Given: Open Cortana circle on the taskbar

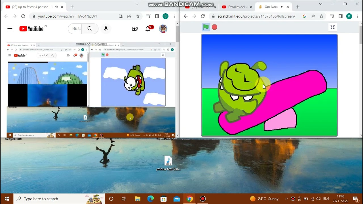Looking at the screenshot, I should (111, 199).
